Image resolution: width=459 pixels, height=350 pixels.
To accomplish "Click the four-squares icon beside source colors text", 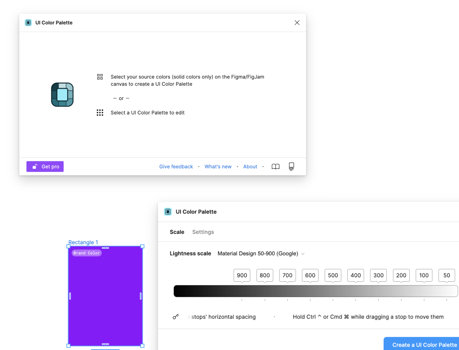I will 100,77.
